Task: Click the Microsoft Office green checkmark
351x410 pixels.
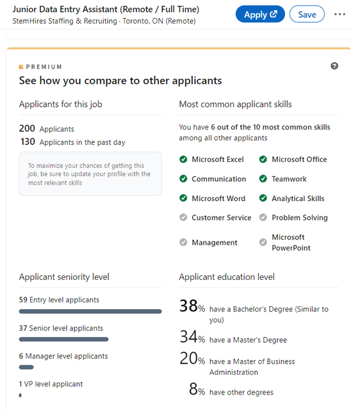Action: coord(263,160)
